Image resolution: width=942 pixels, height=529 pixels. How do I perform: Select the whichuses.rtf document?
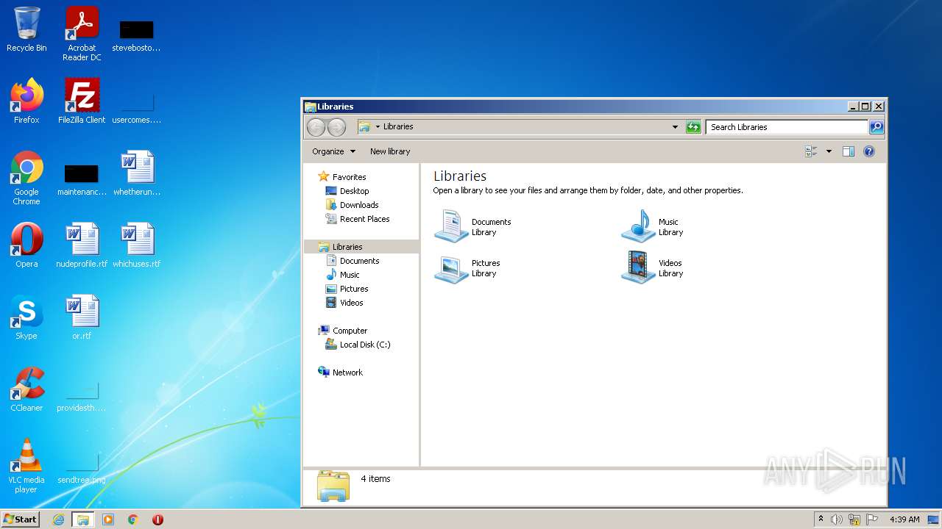(x=137, y=245)
